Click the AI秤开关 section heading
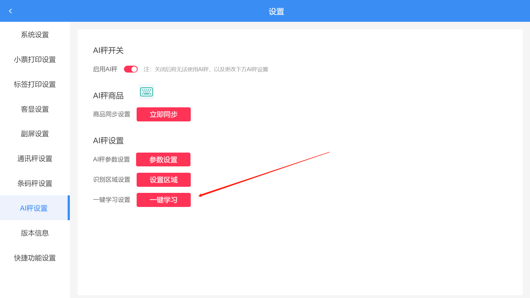 108,50
